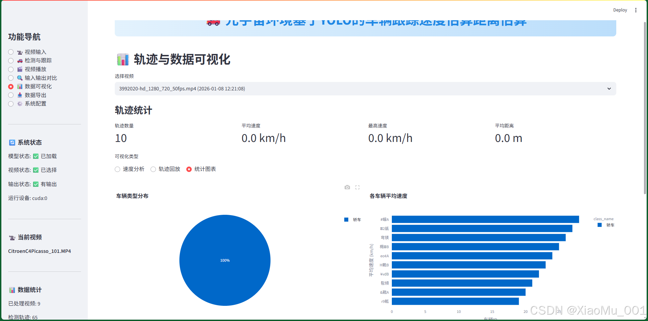The height and width of the screenshot is (321, 648).
Task: Click the dropdown chevron for 3992020-hd video
Action: click(x=609, y=89)
